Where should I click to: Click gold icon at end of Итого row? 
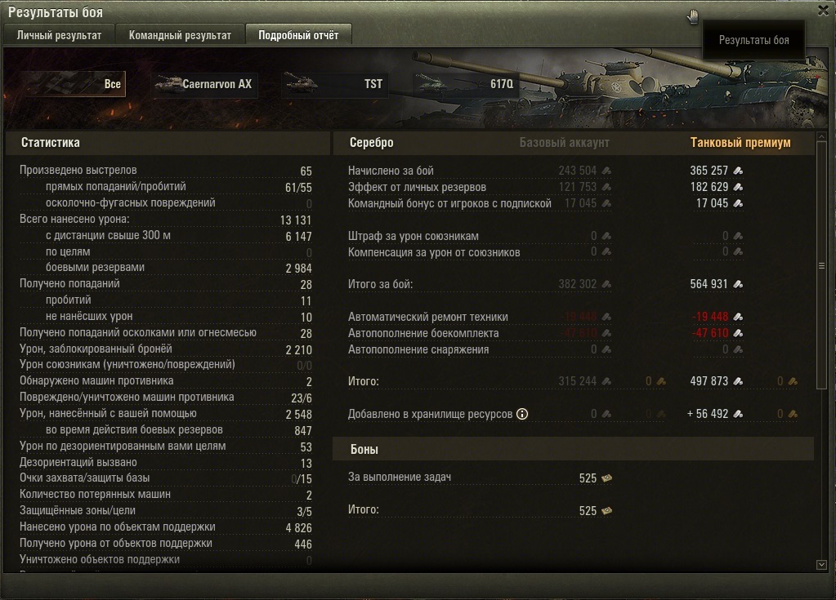pos(793,381)
